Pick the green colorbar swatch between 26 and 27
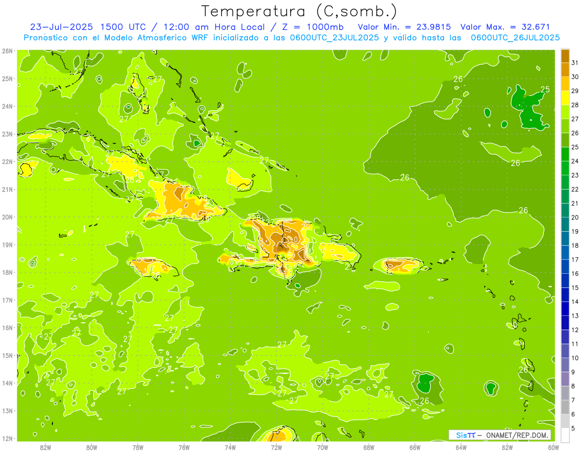 coord(565,126)
